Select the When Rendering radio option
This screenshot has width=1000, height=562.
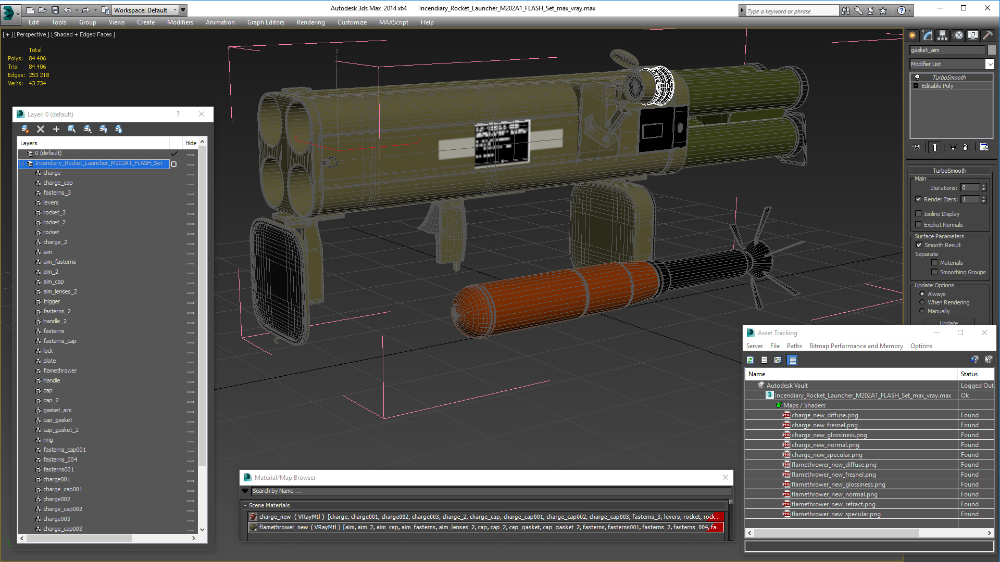[x=922, y=302]
